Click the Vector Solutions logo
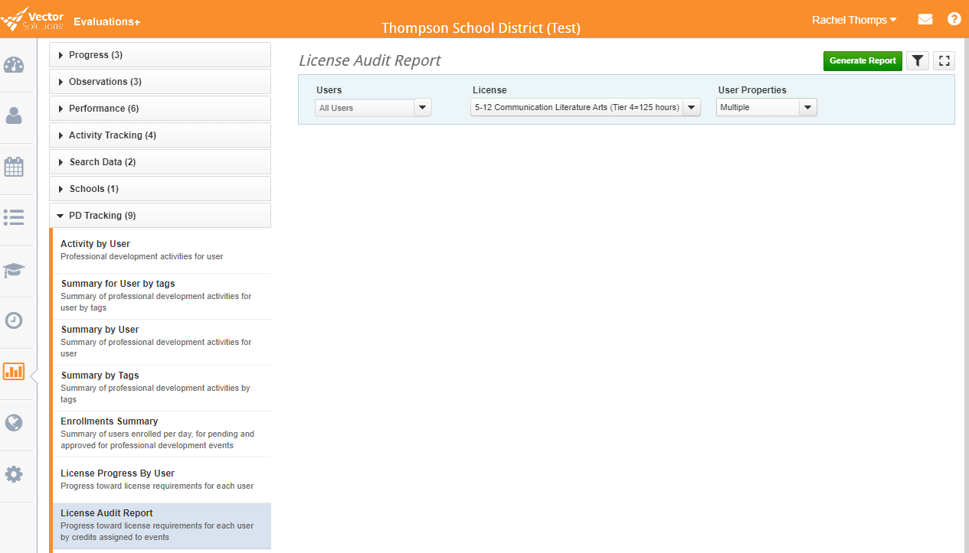 (x=32, y=19)
